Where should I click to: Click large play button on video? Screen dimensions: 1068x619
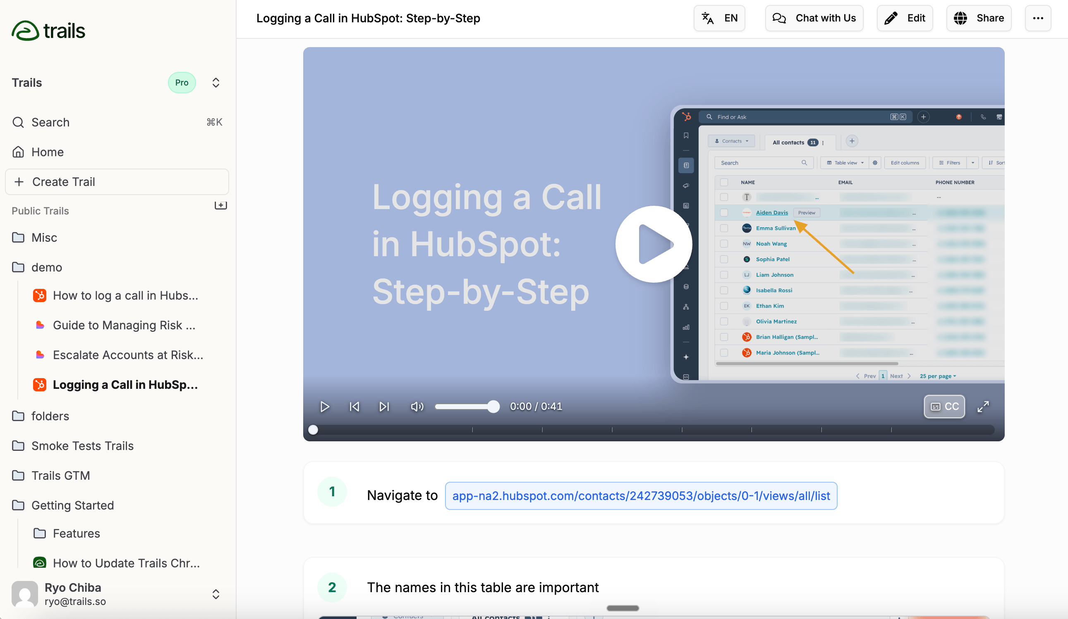click(654, 244)
